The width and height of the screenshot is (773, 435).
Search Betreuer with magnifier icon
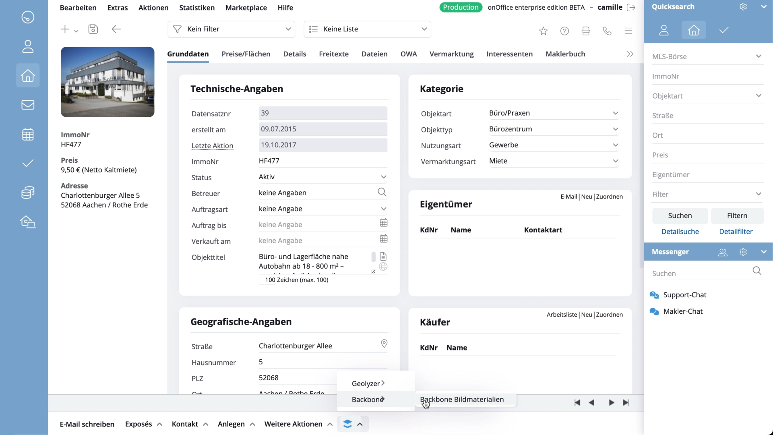tap(382, 193)
